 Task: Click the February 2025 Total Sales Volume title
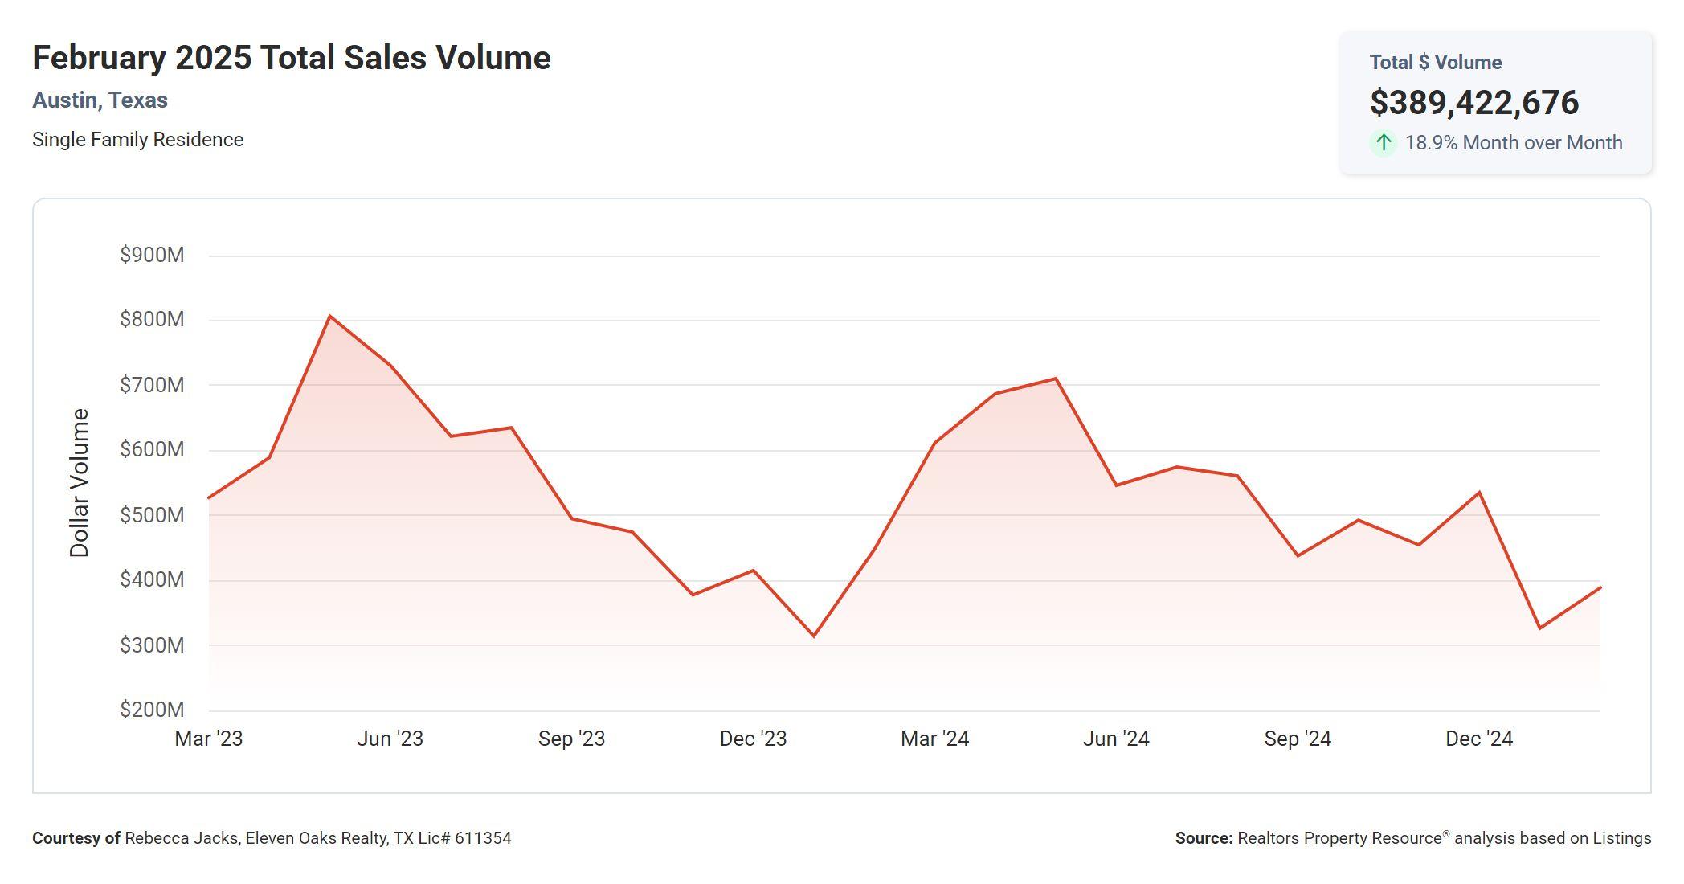pos(291,58)
